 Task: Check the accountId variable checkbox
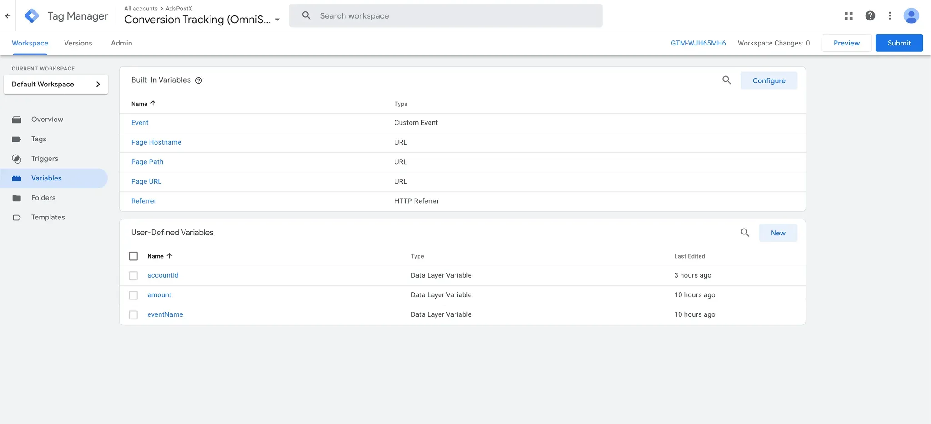(133, 276)
